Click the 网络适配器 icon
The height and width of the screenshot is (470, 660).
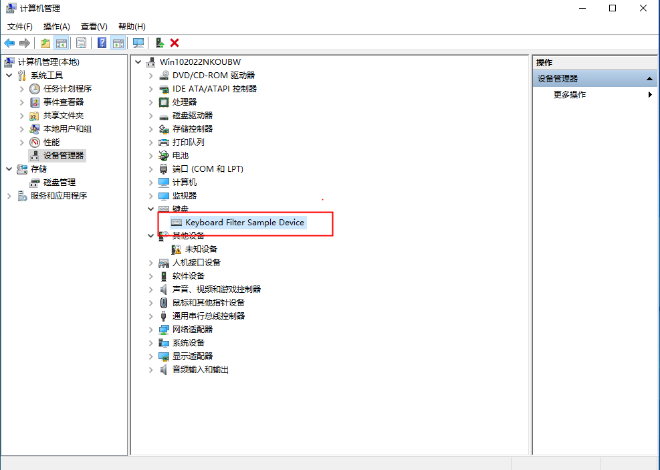[164, 330]
